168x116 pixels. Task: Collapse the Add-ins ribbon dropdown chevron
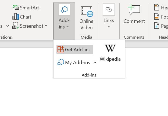(67, 27)
